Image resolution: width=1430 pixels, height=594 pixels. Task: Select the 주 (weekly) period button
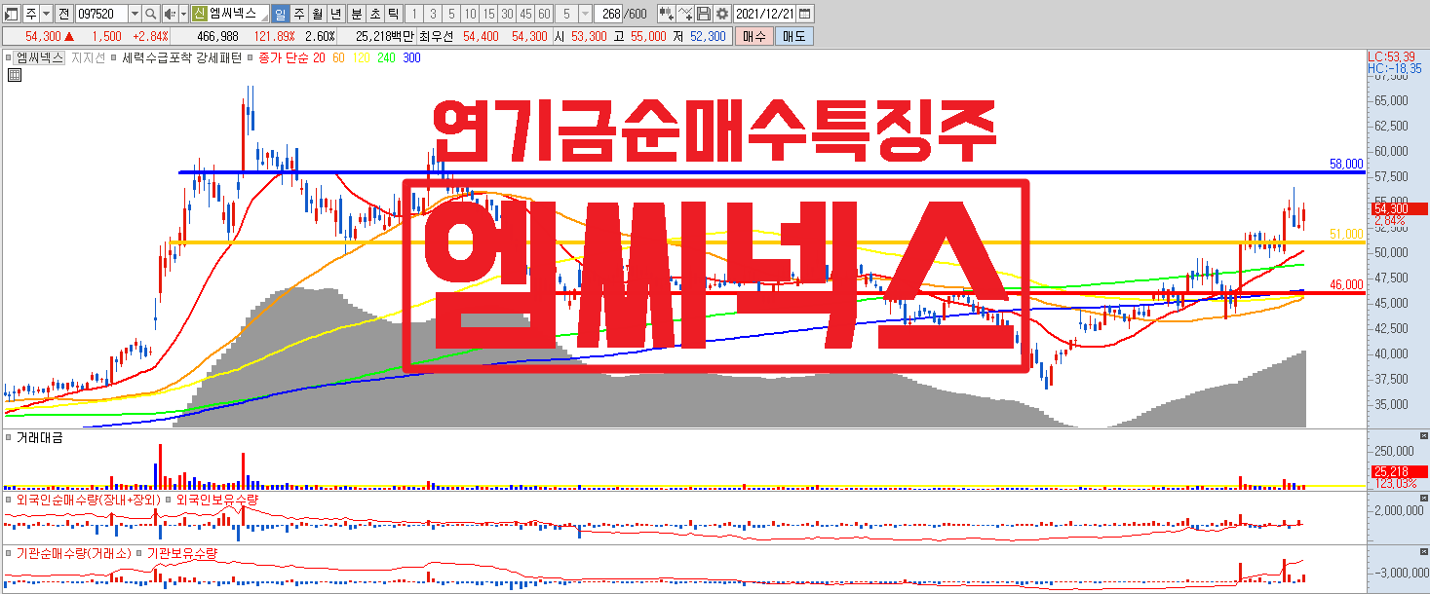299,14
